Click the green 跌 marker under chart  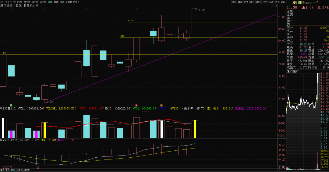pos(11,106)
